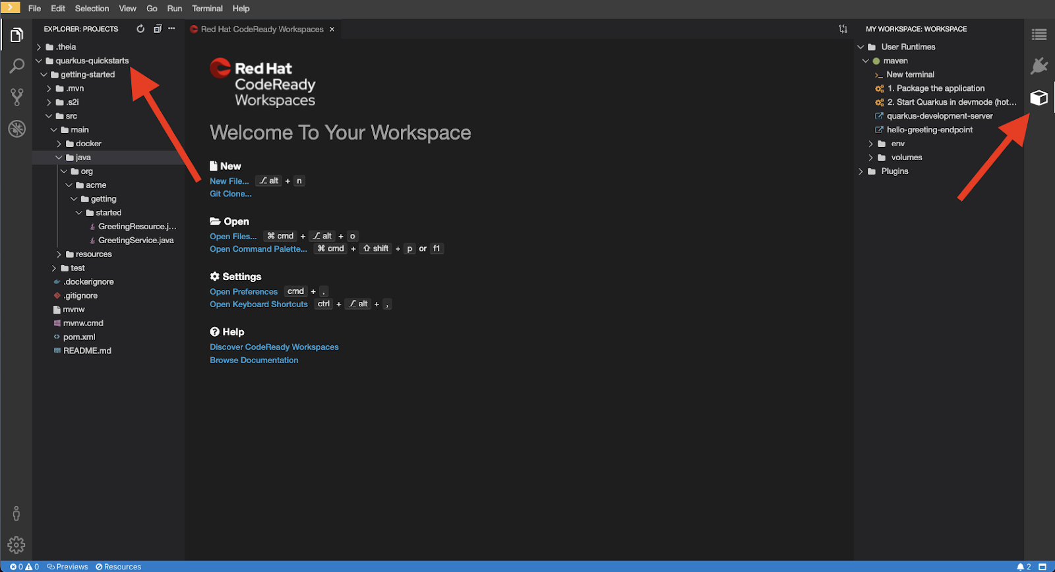Click the Git Clone... link
The width and height of the screenshot is (1055, 572).
coord(231,194)
